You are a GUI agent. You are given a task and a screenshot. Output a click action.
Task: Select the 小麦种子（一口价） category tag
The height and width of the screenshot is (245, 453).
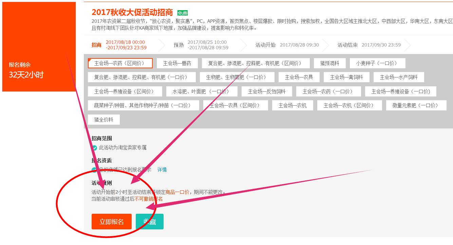click(x=377, y=63)
